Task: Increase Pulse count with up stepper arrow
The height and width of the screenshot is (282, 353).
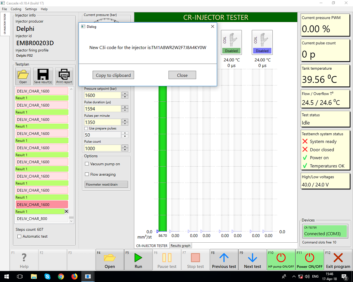Action: tap(125, 146)
